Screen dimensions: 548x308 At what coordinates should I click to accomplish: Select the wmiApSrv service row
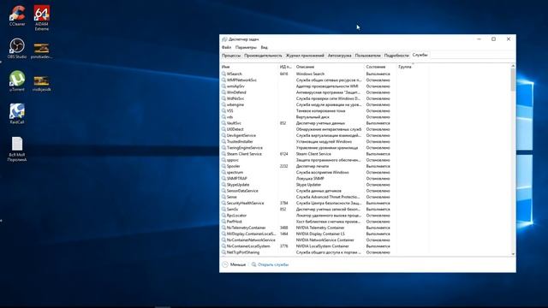366,86
